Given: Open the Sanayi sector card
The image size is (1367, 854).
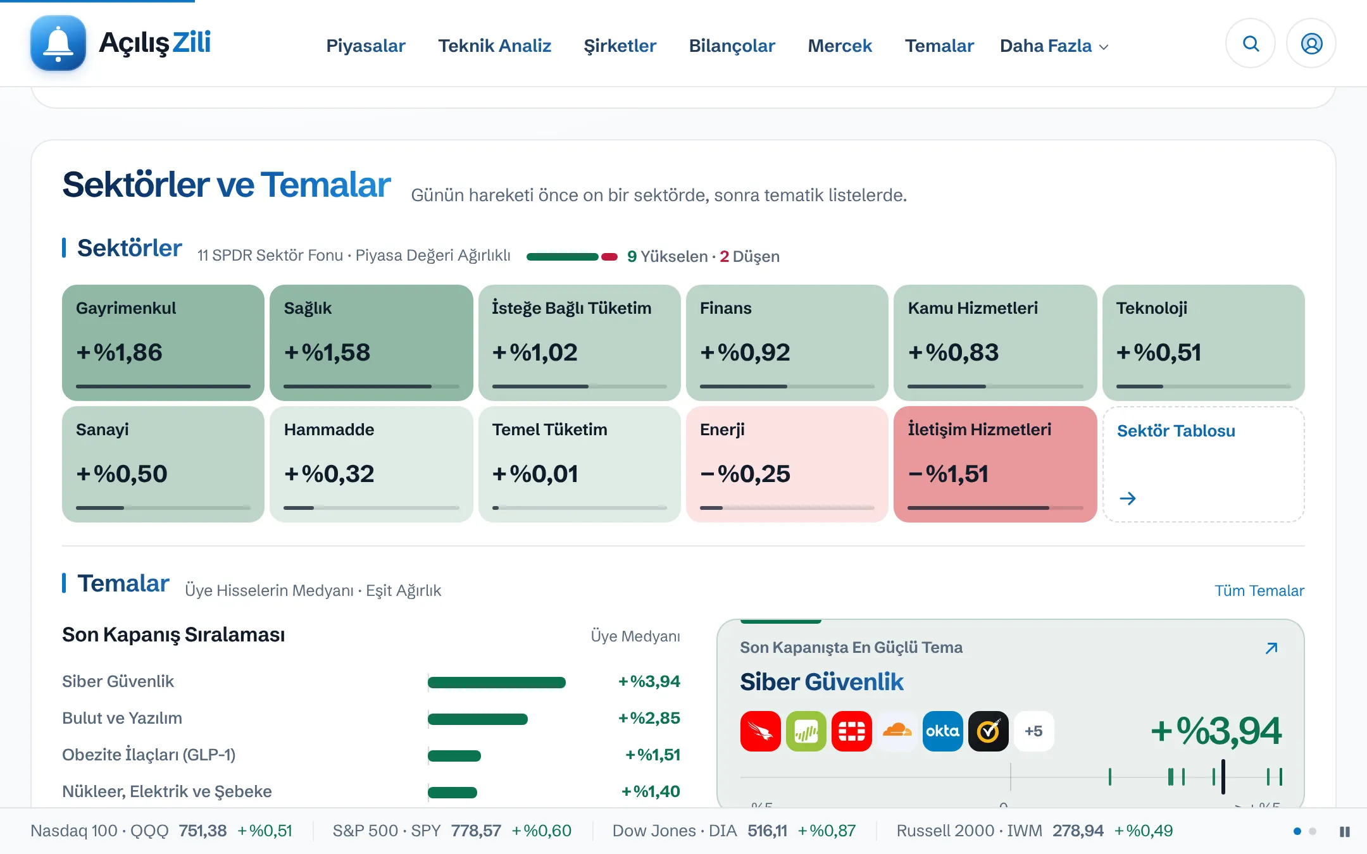Looking at the screenshot, I should pos(163,464).
